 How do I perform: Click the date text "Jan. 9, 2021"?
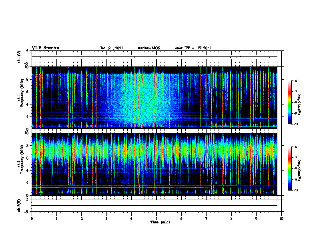point(112,48)
